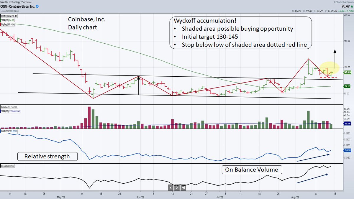
Task: Click the May '22 date axis label
Action: 61,197
